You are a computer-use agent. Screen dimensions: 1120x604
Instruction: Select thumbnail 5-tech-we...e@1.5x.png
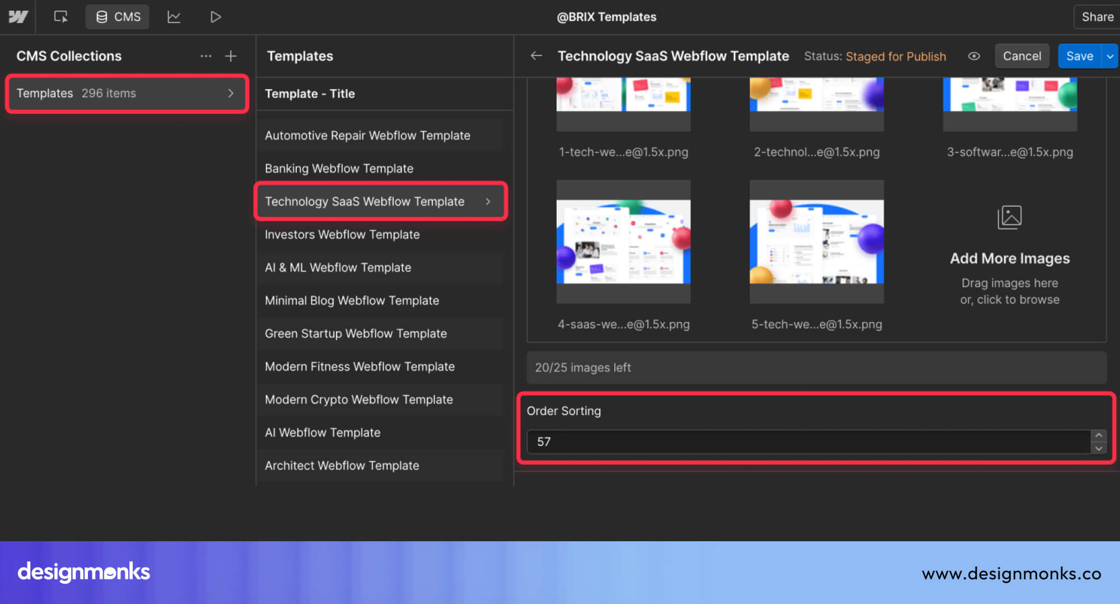[x=816, y=241]
